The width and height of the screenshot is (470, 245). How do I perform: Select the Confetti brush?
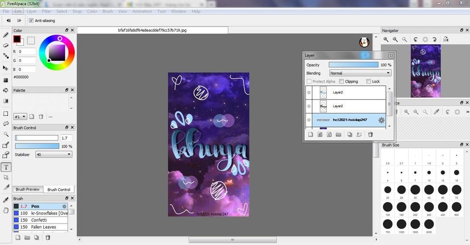click(x=40, y=220)
